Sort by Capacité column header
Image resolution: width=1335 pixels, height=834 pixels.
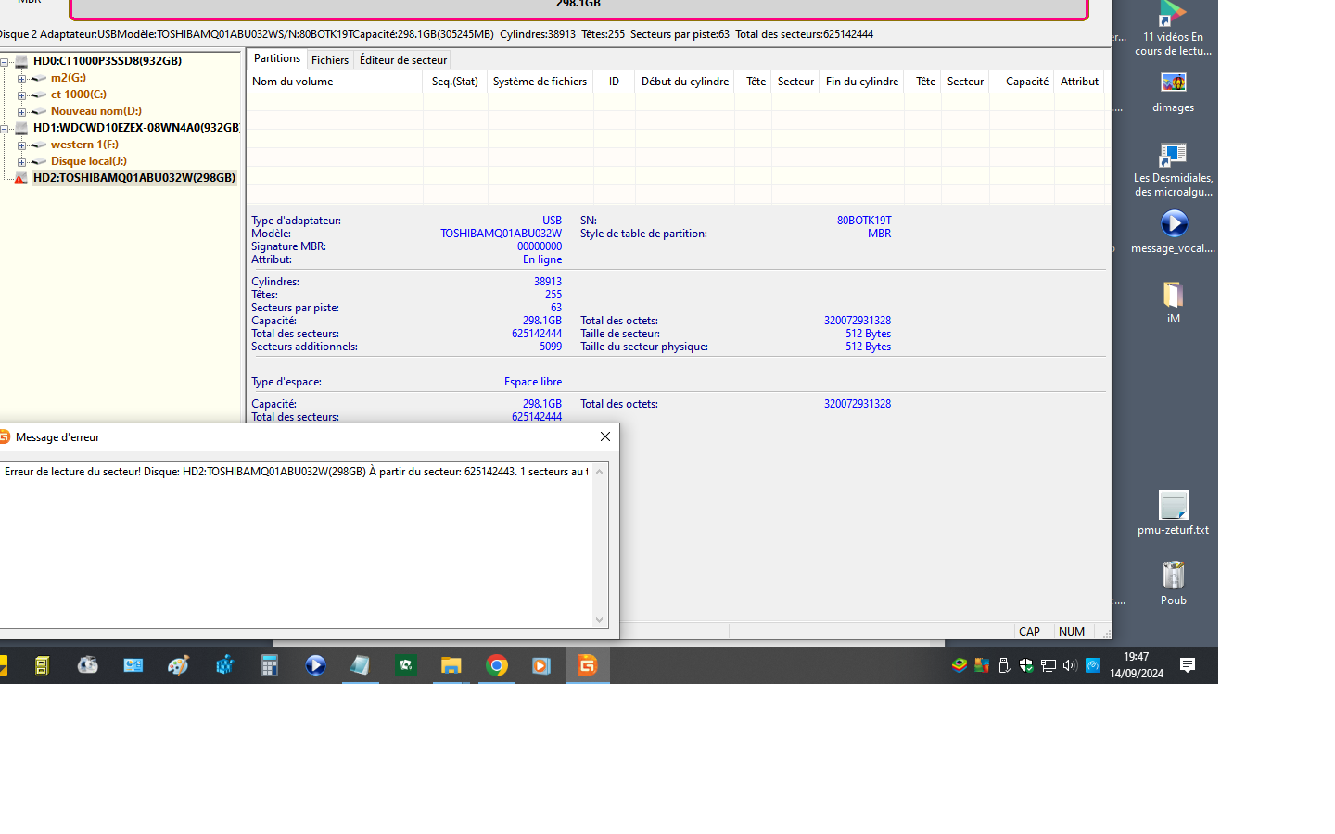click(1023, 82)
